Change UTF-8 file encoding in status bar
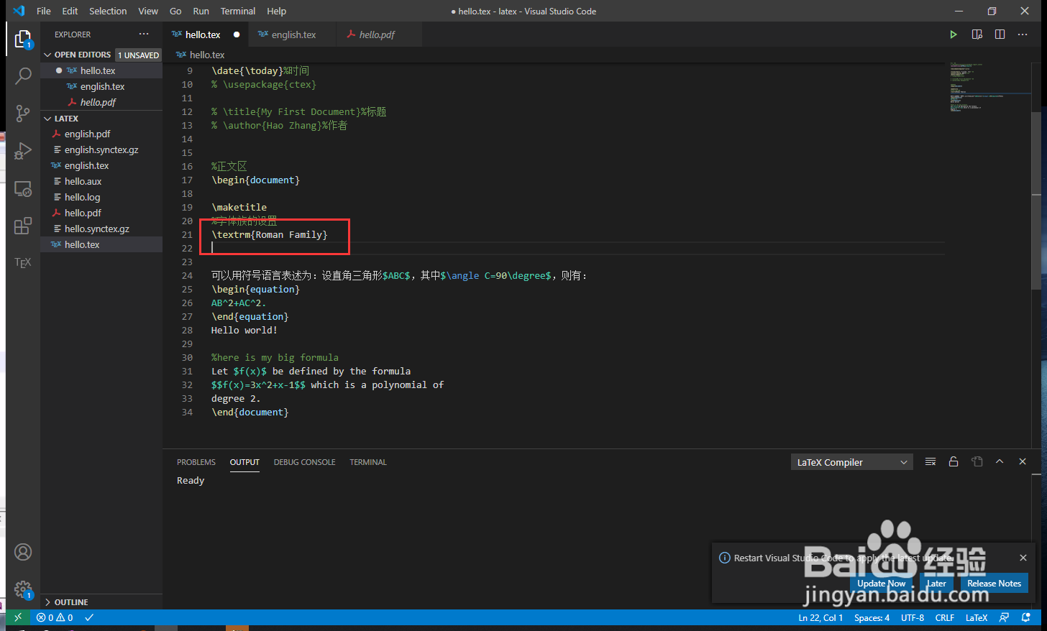Screen dimensions: 1047x631 913,617
